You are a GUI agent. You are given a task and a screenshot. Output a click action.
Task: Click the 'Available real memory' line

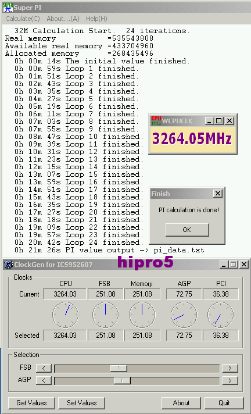[79, 46]
